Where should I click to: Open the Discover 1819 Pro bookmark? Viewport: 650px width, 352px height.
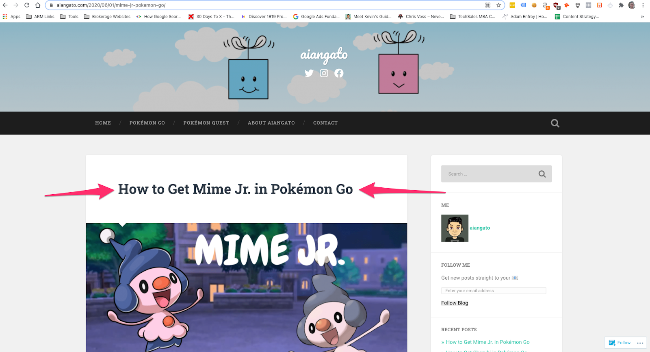tap(264, 17)
